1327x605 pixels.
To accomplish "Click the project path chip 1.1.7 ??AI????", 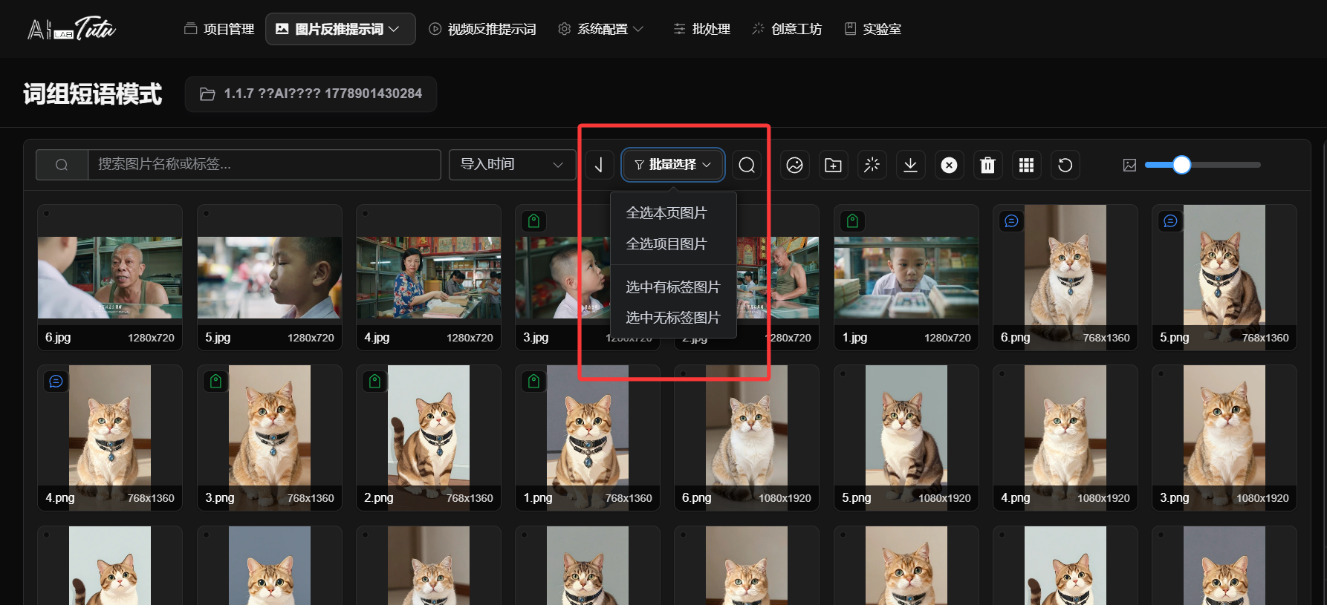I will coord(311,94).
